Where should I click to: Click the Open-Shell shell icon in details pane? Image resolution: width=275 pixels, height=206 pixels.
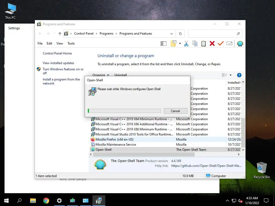[100, 164]
